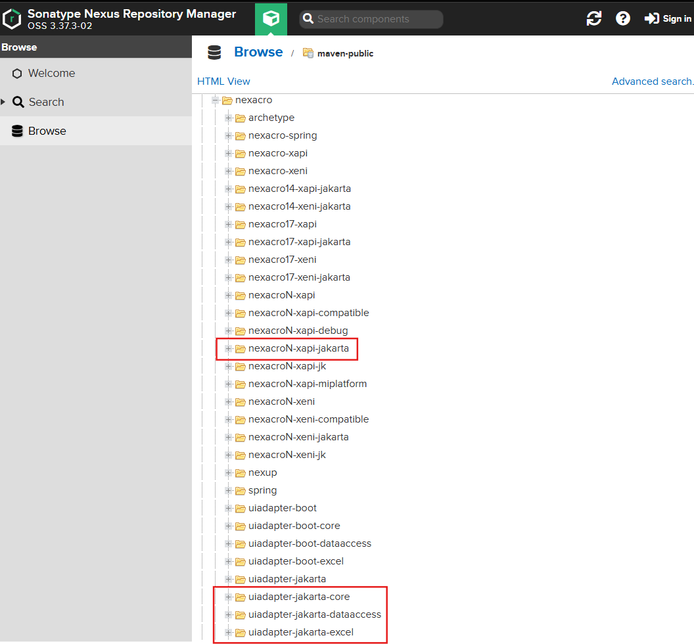The height and width of the screenshot is (644, 694).
Task: Click the maven-public breadcrumb
Action: [x=345, y=53]
